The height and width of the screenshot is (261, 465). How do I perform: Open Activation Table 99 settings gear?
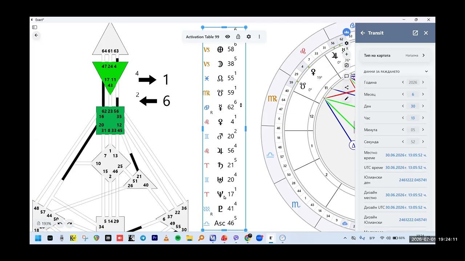click(x=248, y=37)
